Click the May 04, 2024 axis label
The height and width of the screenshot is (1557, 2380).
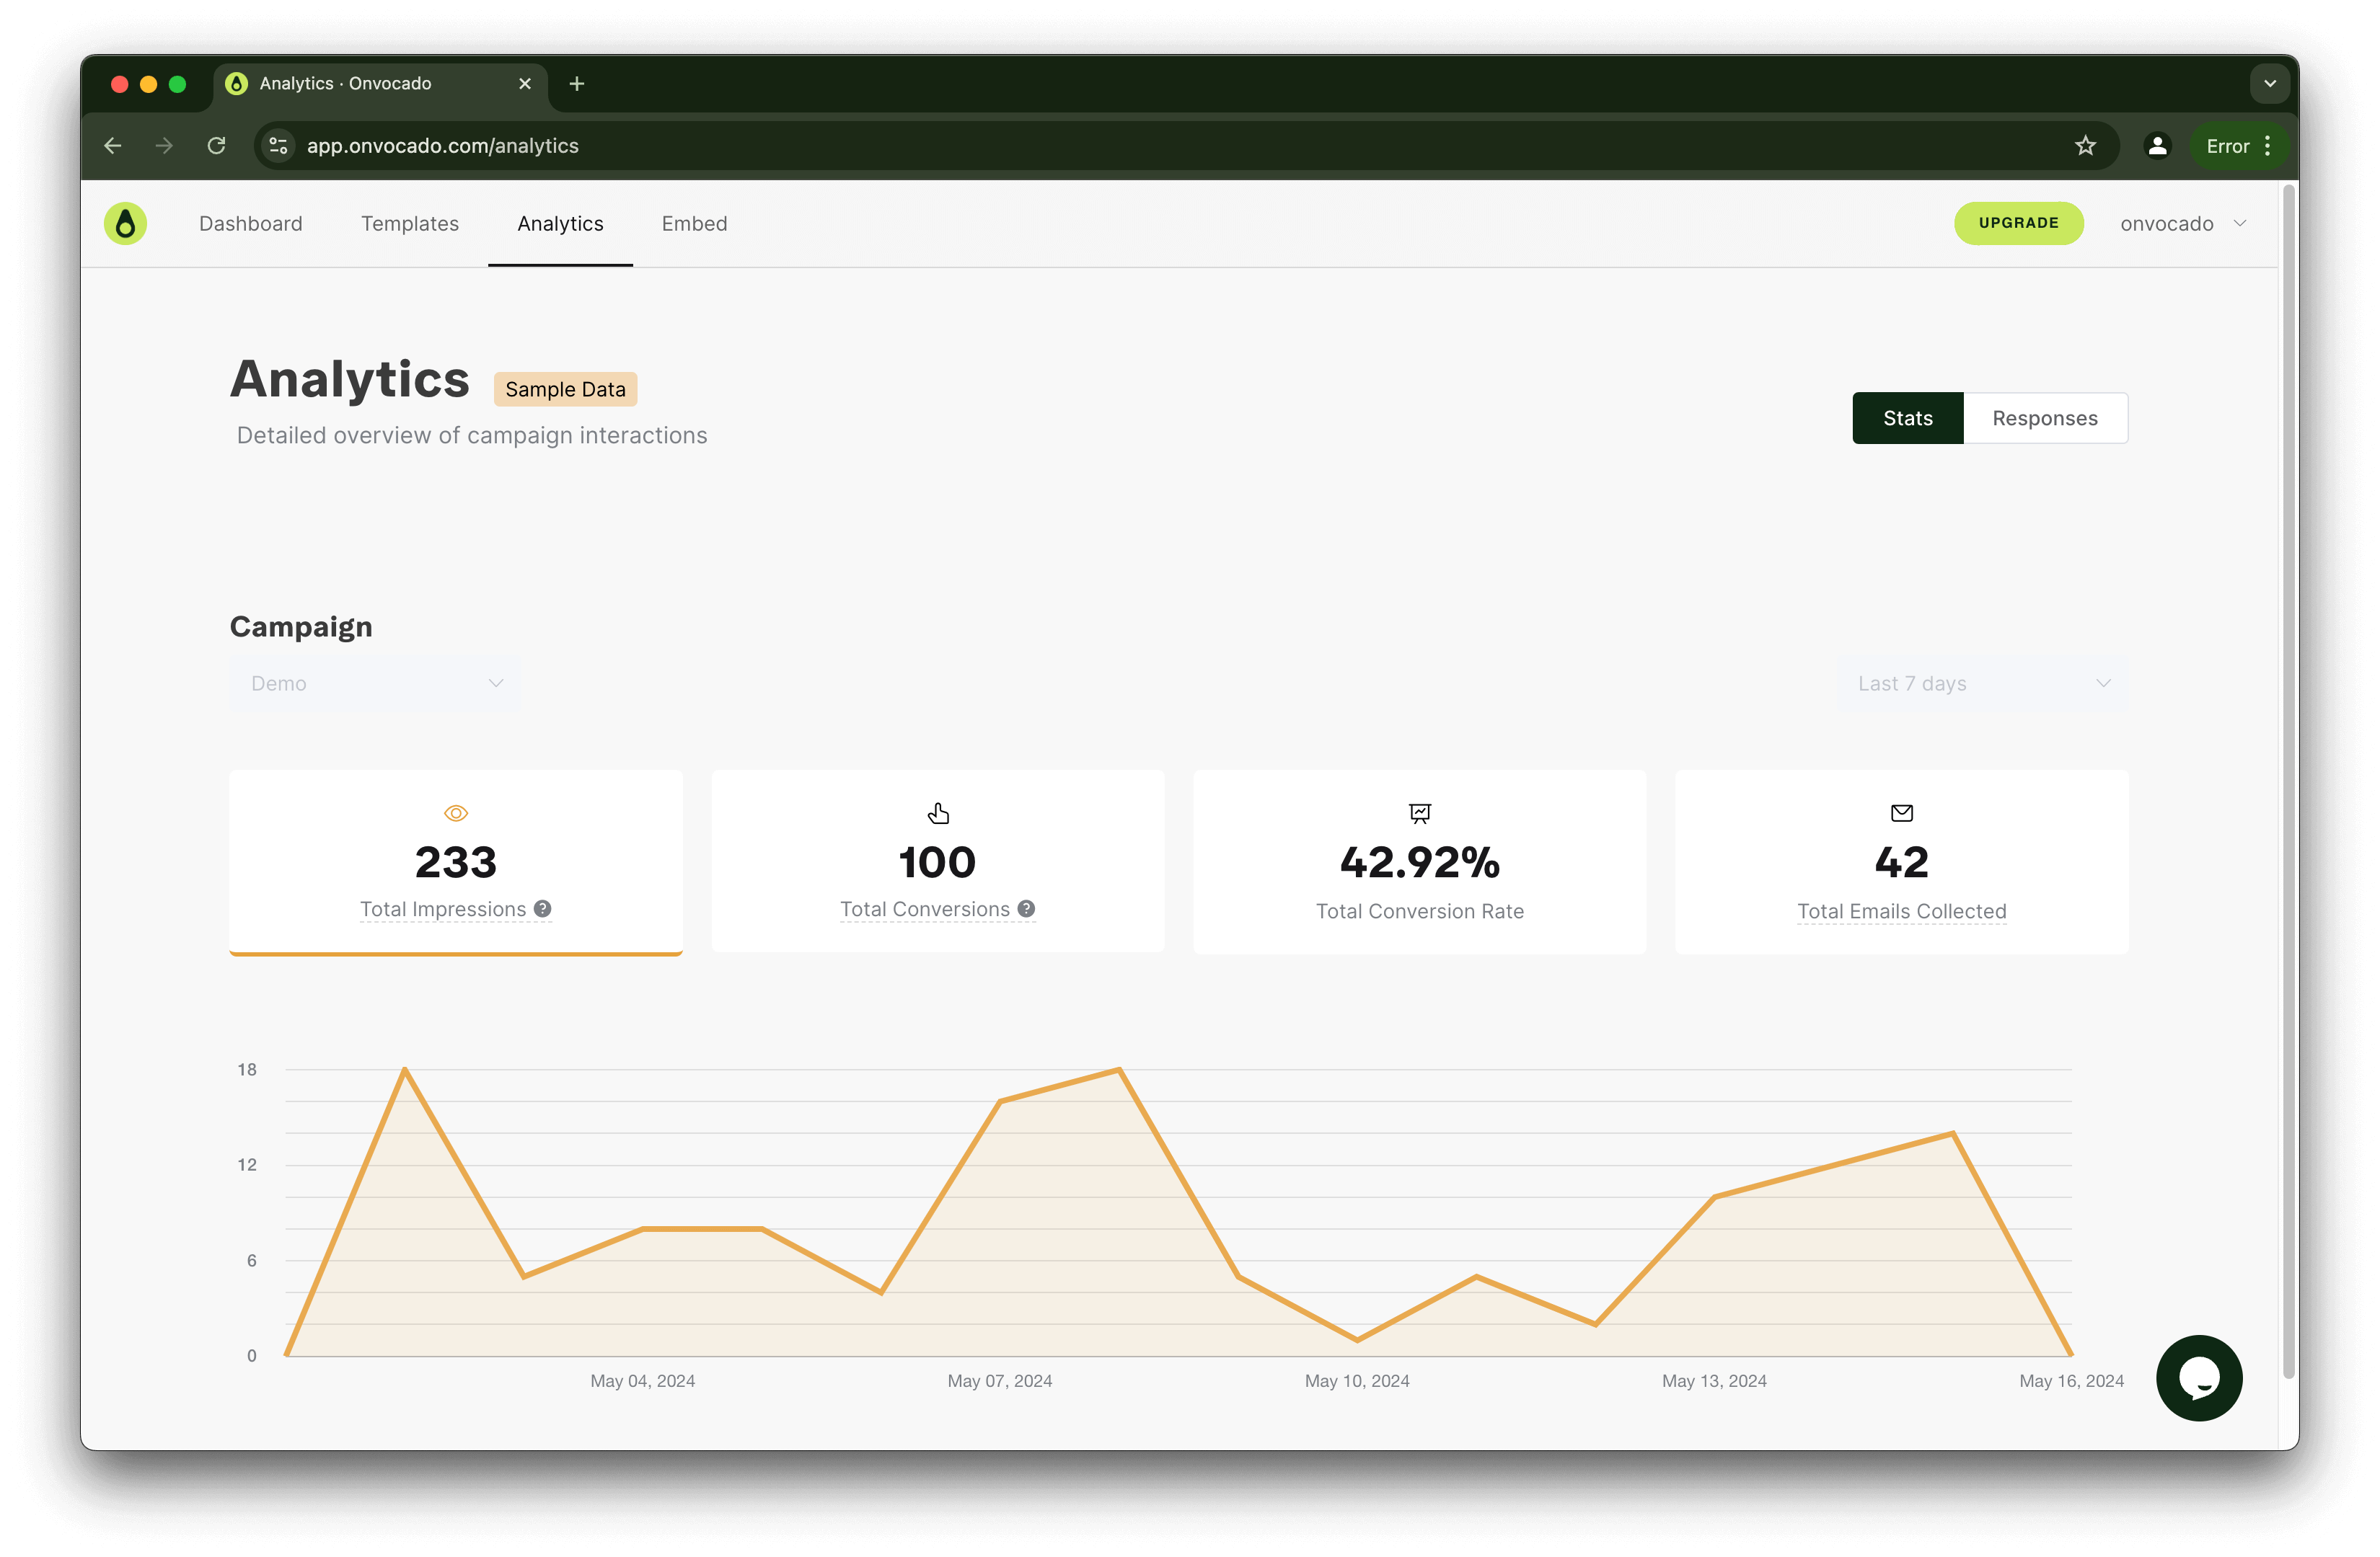pyautogui.click(x=642, y=1380)
